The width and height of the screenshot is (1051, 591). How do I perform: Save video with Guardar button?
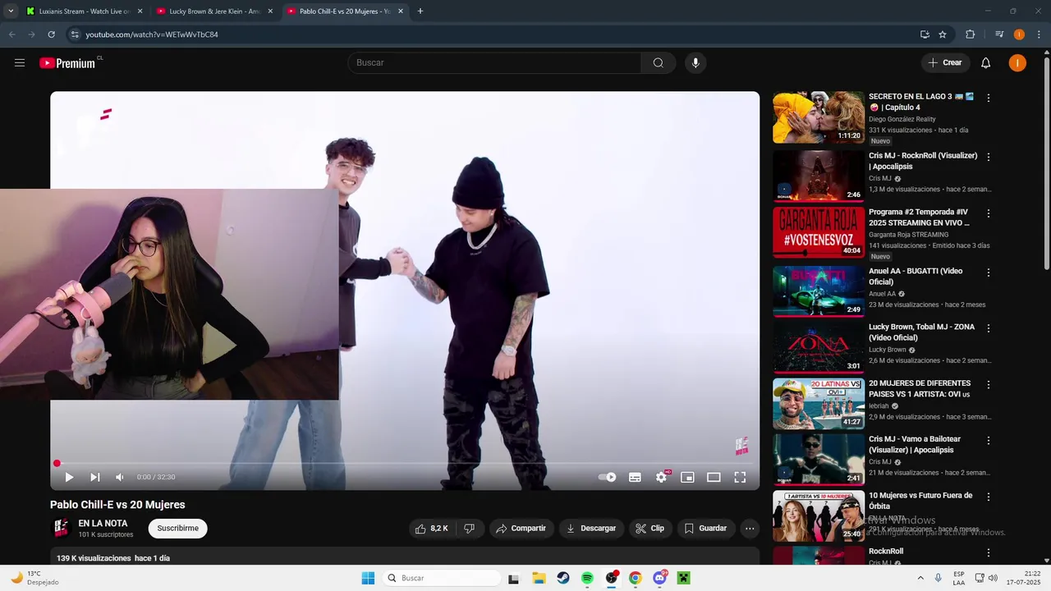coord(706,529)
